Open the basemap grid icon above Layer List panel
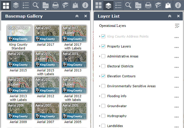Viewport: 184px width, 128px height. point(99,5)
